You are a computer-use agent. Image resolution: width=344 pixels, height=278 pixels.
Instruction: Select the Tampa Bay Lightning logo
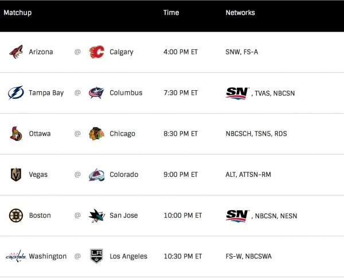click(16, 93)
